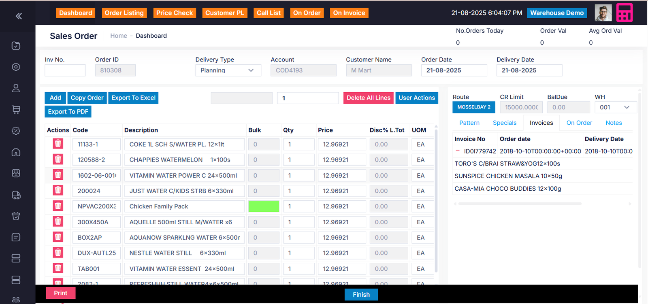The image size is (648, 304).
Task: Open the Delivery Type dropdown
Action: pyautogui.click(x=228, y=70)
